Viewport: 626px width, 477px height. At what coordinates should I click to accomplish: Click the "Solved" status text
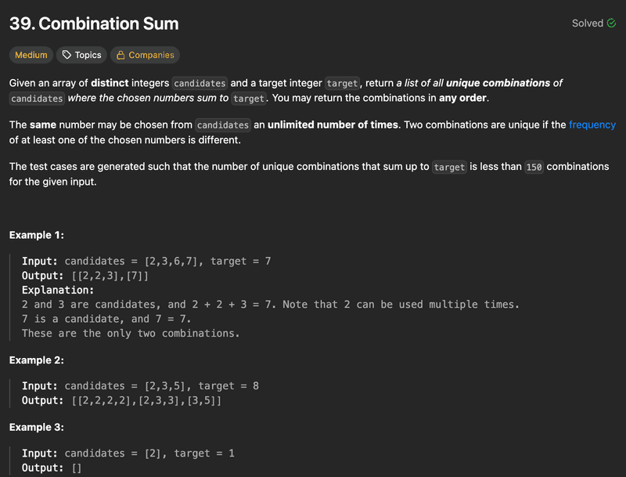[x=587, y=23]
